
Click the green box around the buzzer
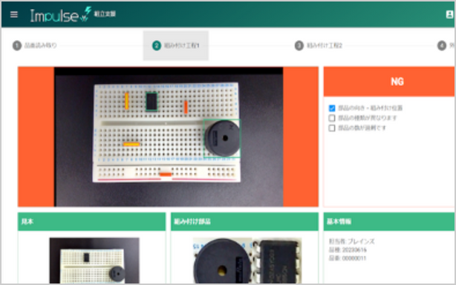(222, 138)
